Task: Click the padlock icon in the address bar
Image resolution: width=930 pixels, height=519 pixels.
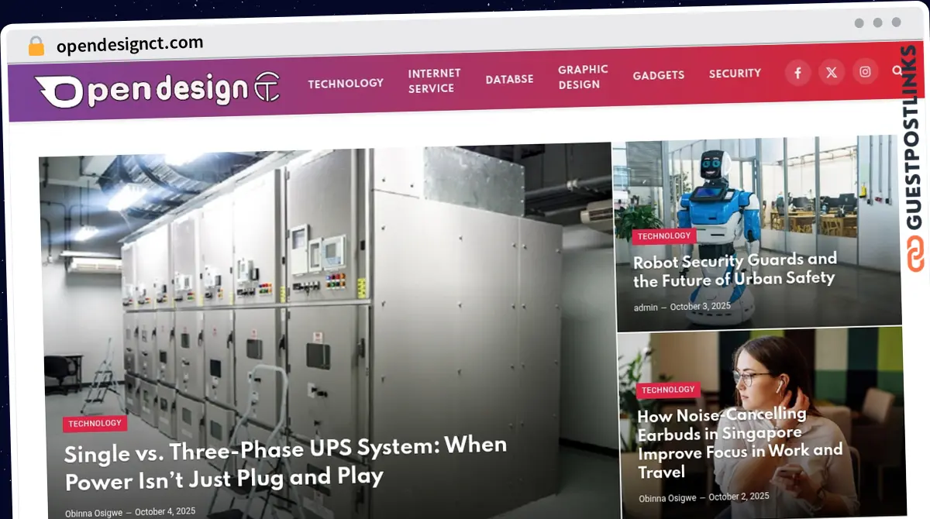Action: tap(34, 44)
